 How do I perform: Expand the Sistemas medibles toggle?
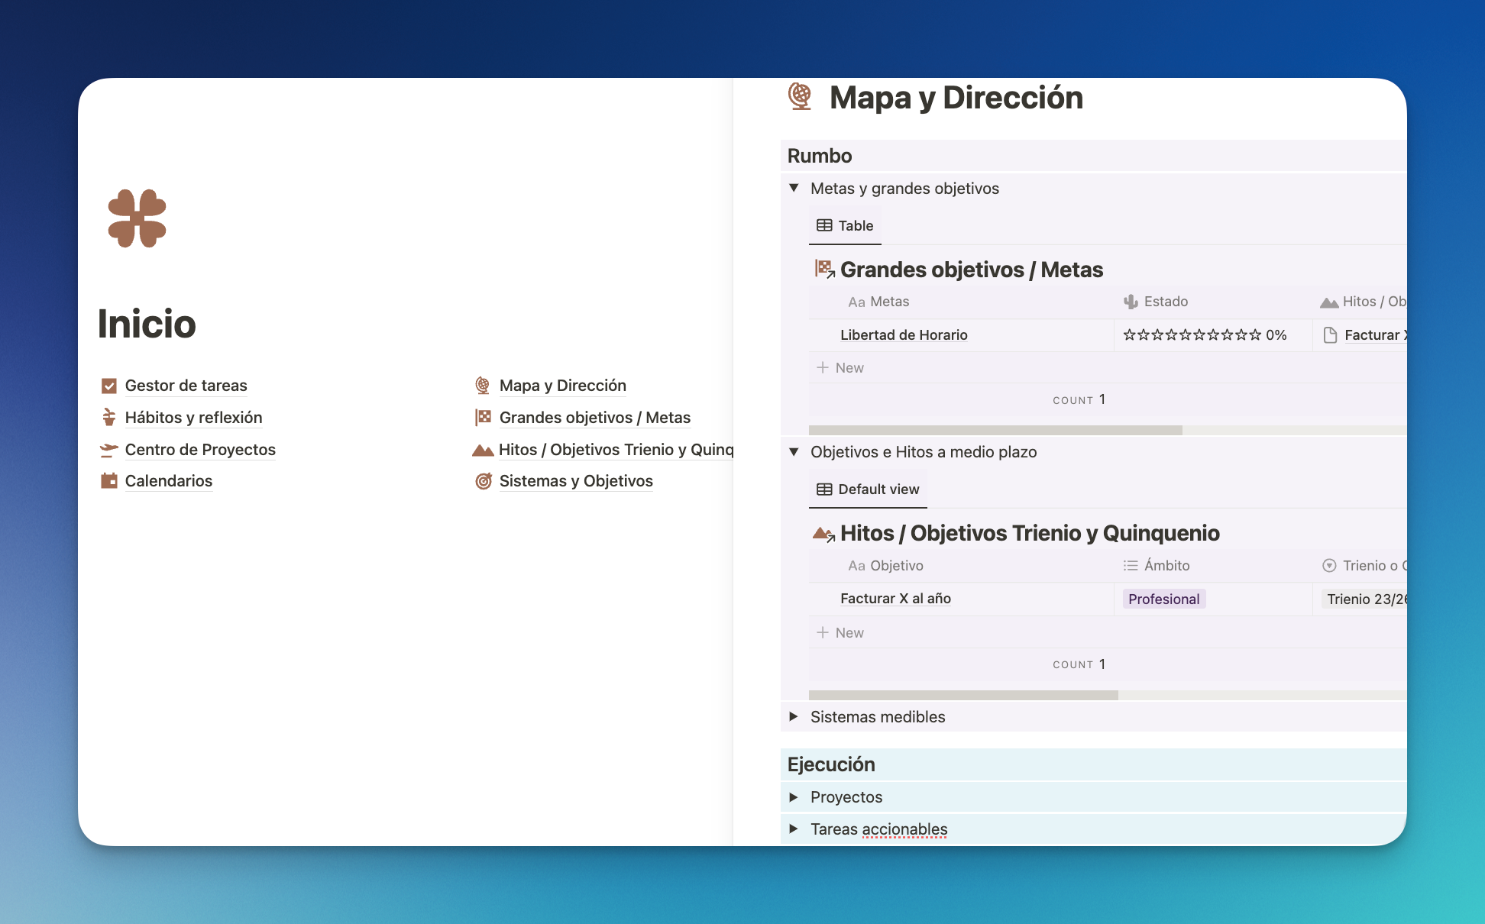794,716
